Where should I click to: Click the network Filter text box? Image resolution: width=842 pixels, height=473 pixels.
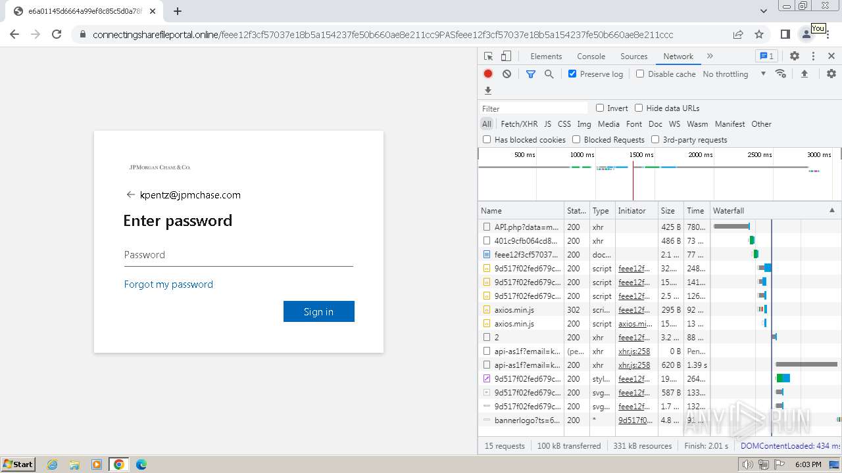(533, 108)
